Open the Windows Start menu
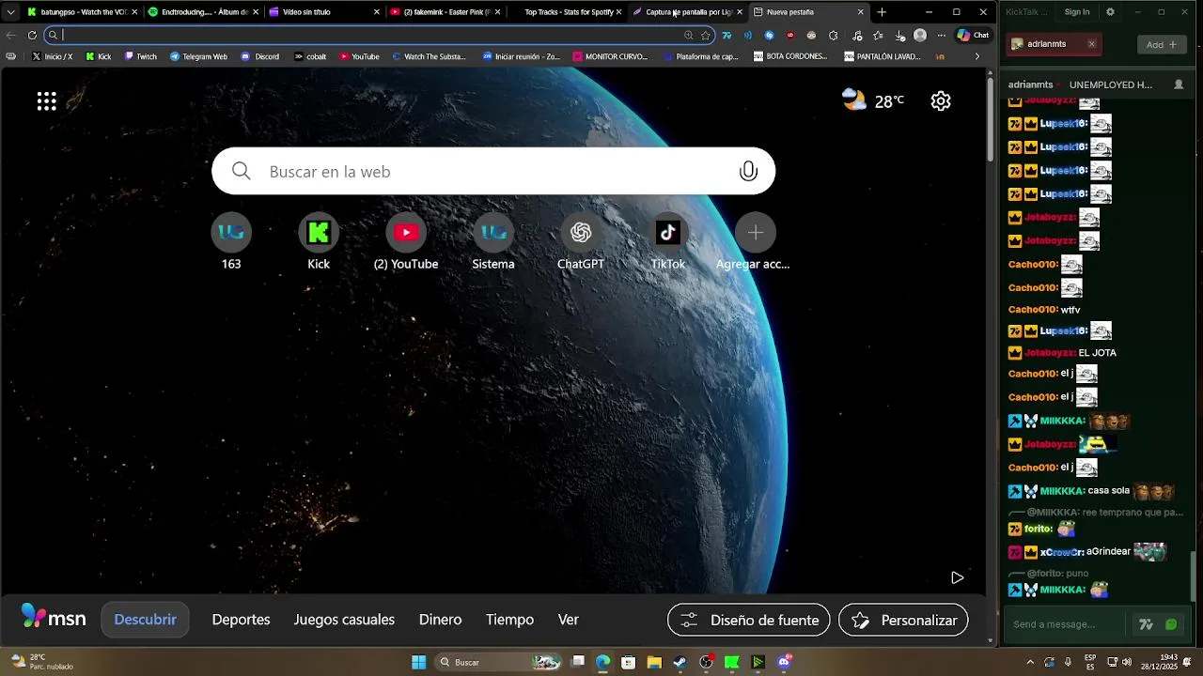Viewport: 1203px width, 676px height. pyautogui.click(x=419, y=662)
